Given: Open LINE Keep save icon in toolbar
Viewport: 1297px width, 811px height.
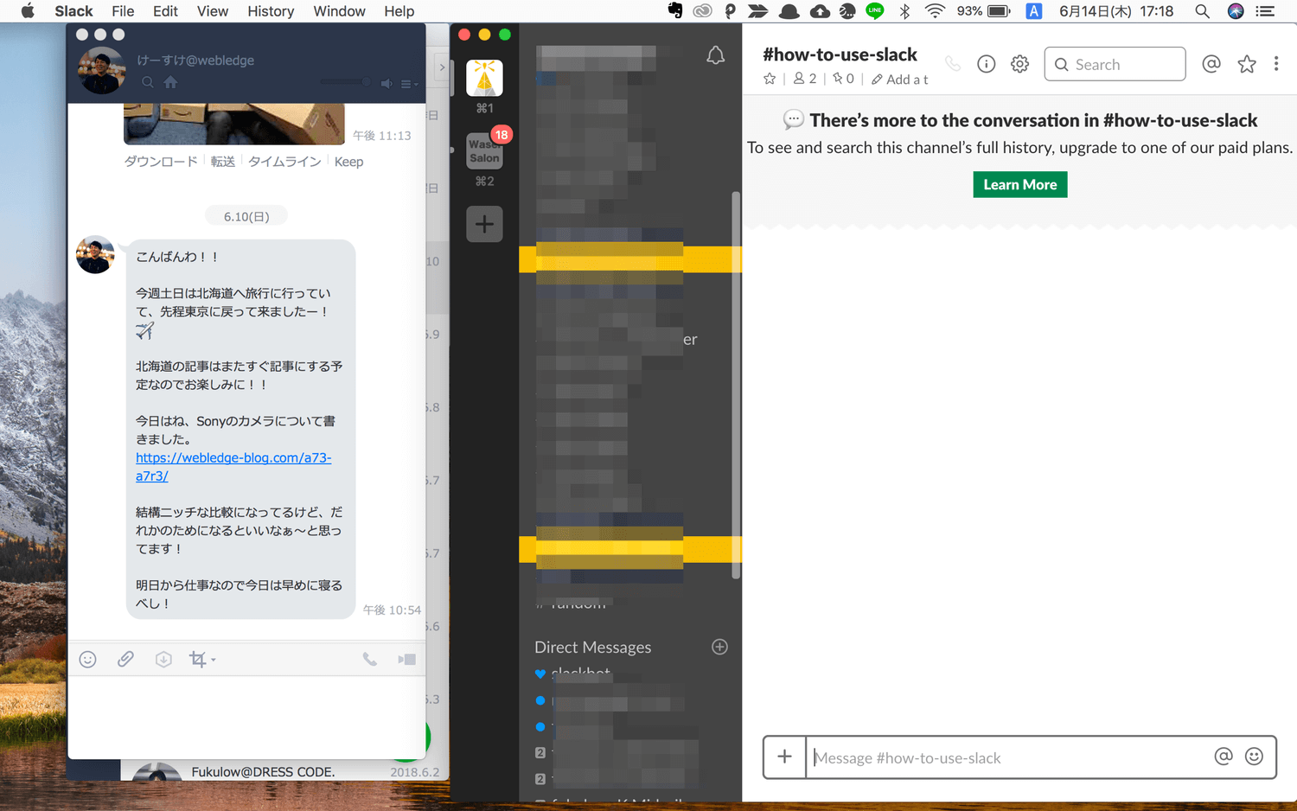Looking at the screenshot, I should 163,660.
